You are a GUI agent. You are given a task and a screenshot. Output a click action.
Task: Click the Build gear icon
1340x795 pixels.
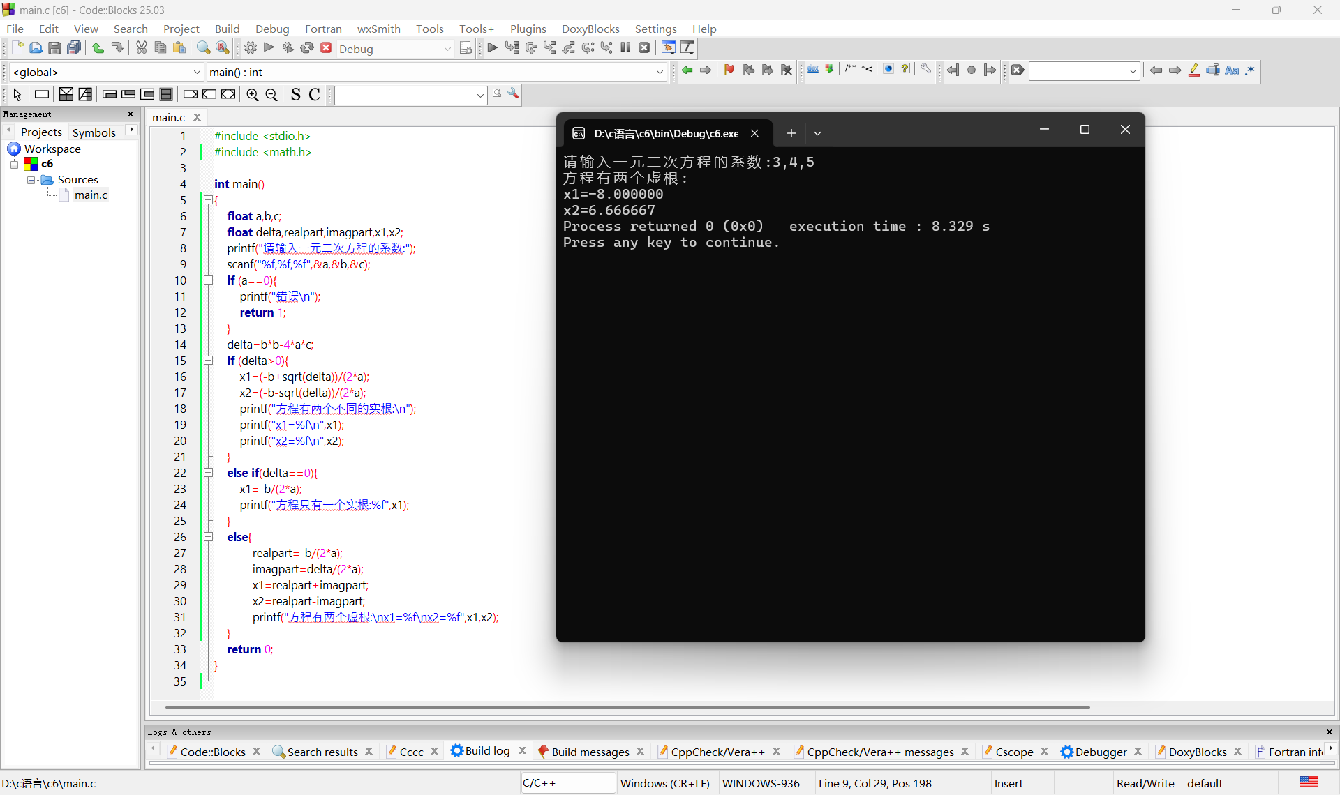(x=251, y=48)
